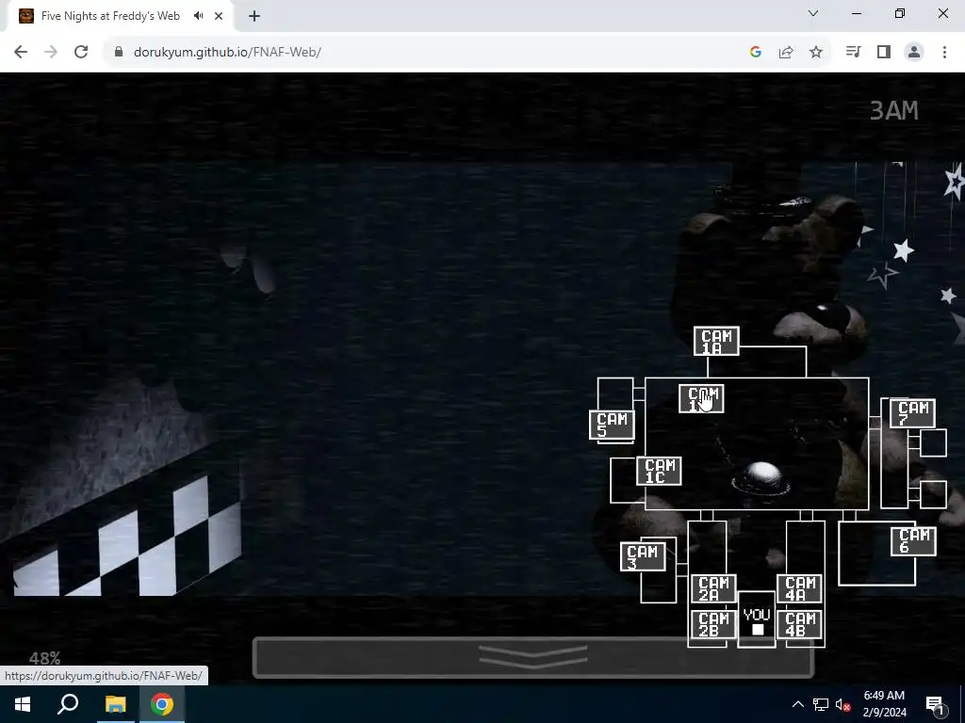This screenshot has width=965, height=723.
Task: Click the 3AM clock text
Action: tap(894, 111)
